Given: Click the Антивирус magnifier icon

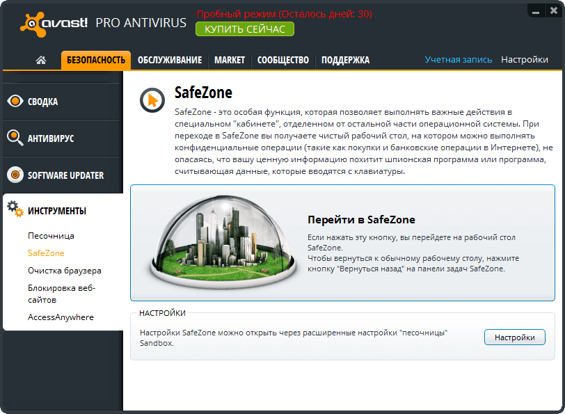Looking at the screenshot, I should click(x=15, y=137).
